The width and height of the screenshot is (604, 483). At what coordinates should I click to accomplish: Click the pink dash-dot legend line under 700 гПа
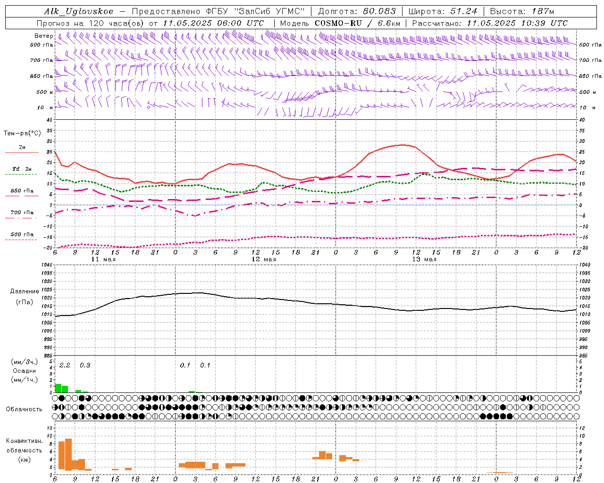coord(22,218)
